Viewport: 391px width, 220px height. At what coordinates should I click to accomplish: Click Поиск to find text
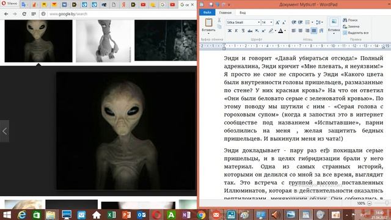350,20
